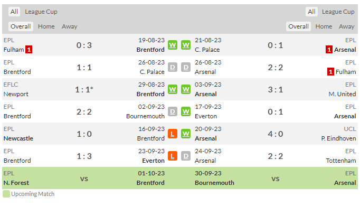Click Brentford's D badge for 26-08-23 match
Image resolution: width=360 pixels, height=215 pixels.
[x=173, y=67]
